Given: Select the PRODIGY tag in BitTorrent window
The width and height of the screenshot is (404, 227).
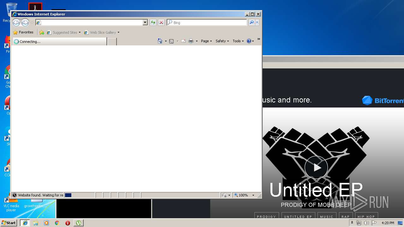Looking at the screenshot, I should point(267,217).
